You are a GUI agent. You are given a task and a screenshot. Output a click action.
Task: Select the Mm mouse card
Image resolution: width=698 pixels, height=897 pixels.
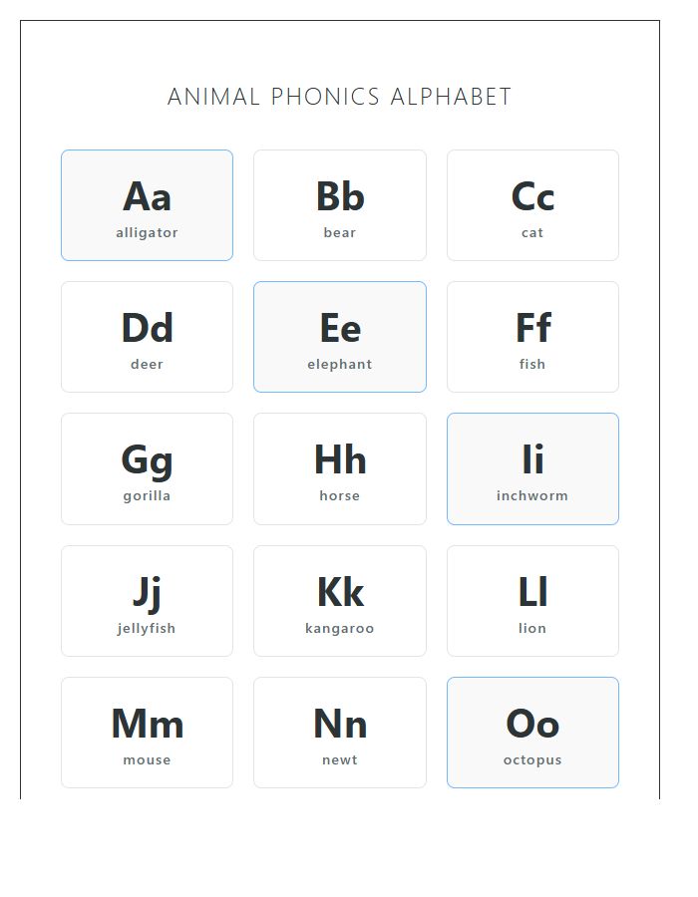click(x=147, y=732)
